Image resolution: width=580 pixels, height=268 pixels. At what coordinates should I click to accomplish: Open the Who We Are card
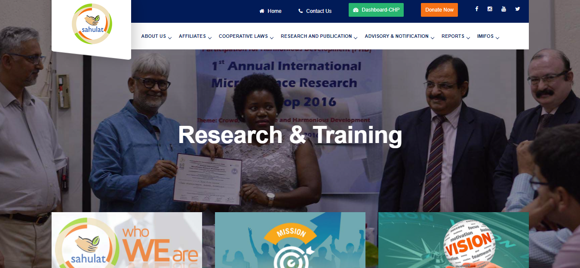coord(127,240)
